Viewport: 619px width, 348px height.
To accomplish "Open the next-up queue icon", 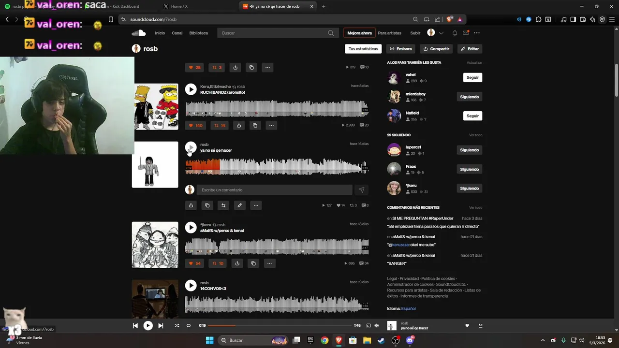I will (480, 326).
